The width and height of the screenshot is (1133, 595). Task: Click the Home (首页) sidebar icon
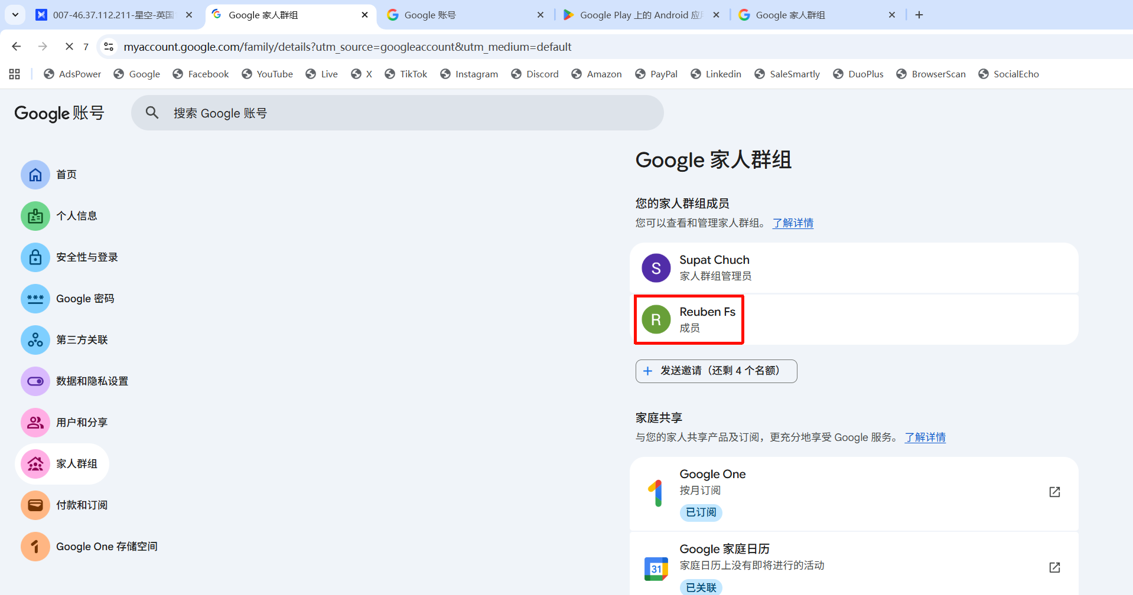[35, 175]
